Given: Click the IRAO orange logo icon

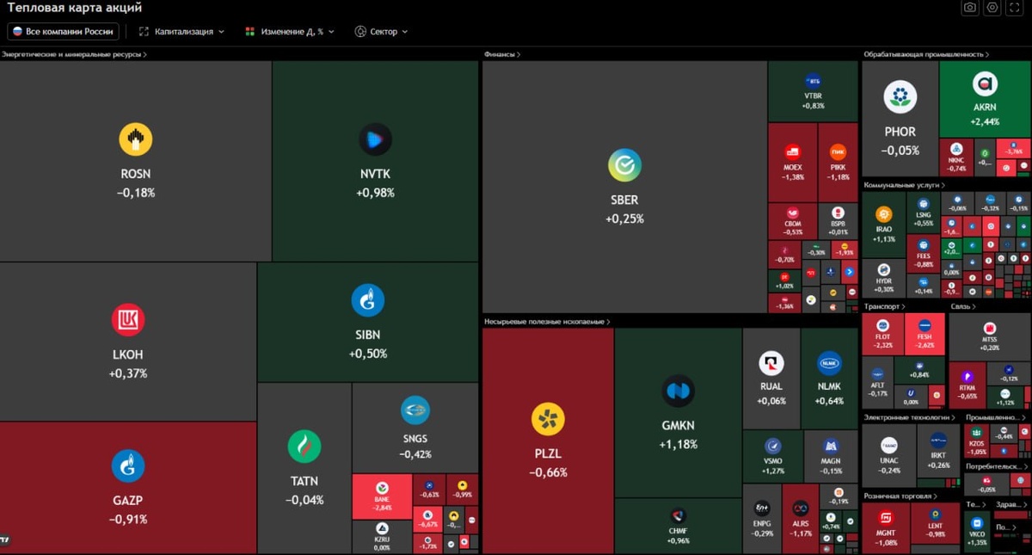Looking at the screenshot, I should [883, 214].
